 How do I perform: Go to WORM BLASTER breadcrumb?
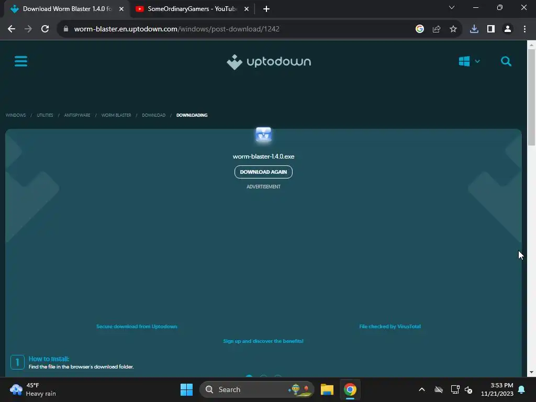point(116,115)
